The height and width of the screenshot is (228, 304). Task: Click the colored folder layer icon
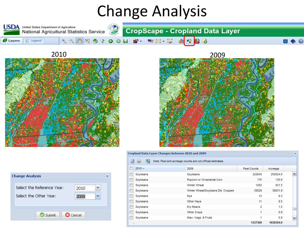(136, 41)
